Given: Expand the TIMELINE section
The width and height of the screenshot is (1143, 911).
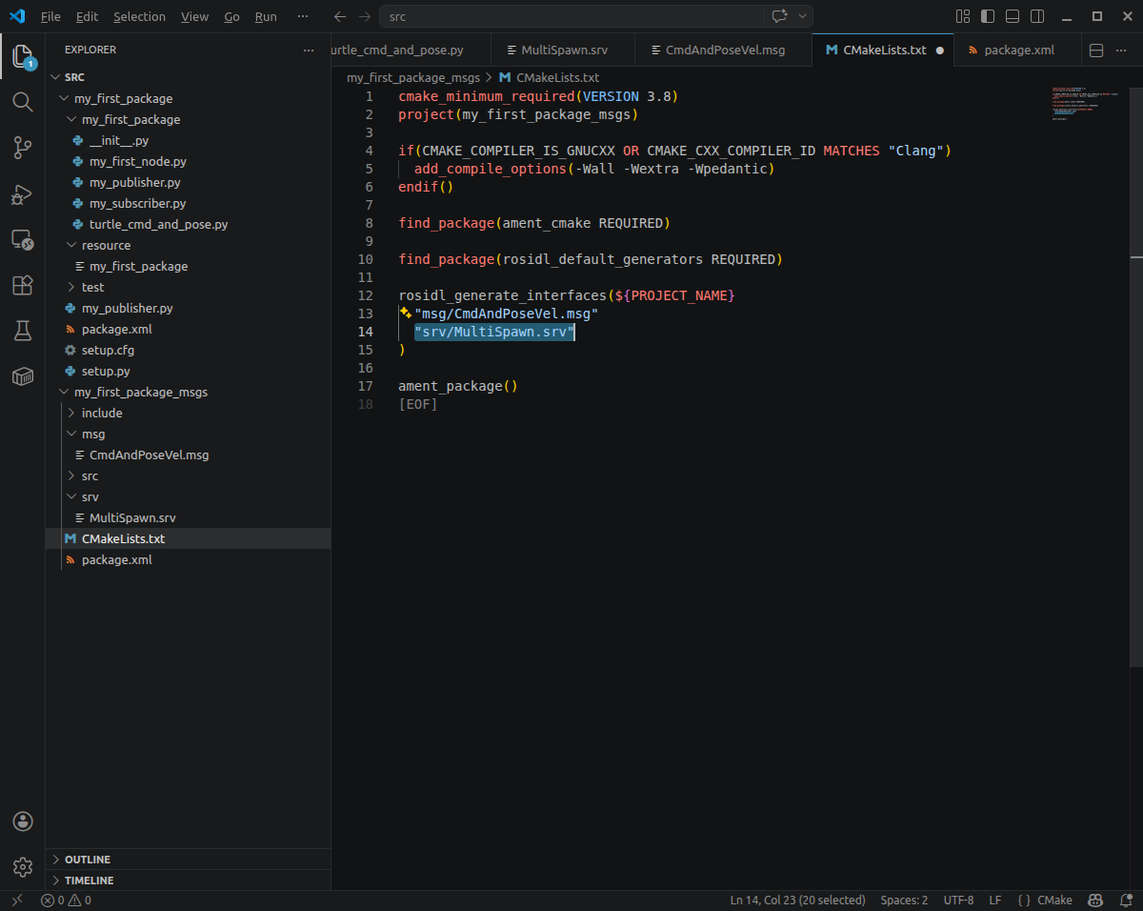Looking at the screenshot, I should [189, 881].
